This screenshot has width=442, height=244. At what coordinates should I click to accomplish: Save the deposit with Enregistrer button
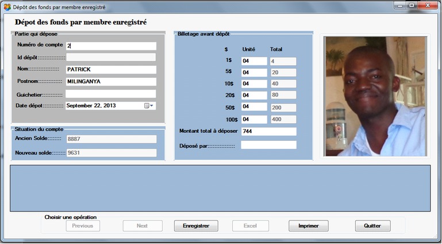coord(196,226)
